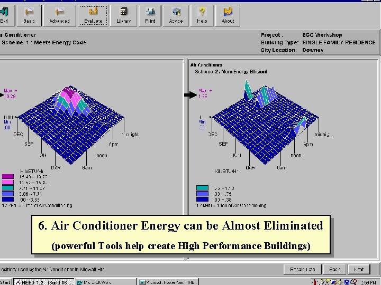This screenshot has height=285, width=381.
Task: Click the '6pm' axis label on Scheme 2 plot
Action: click(x=308, y=144)
